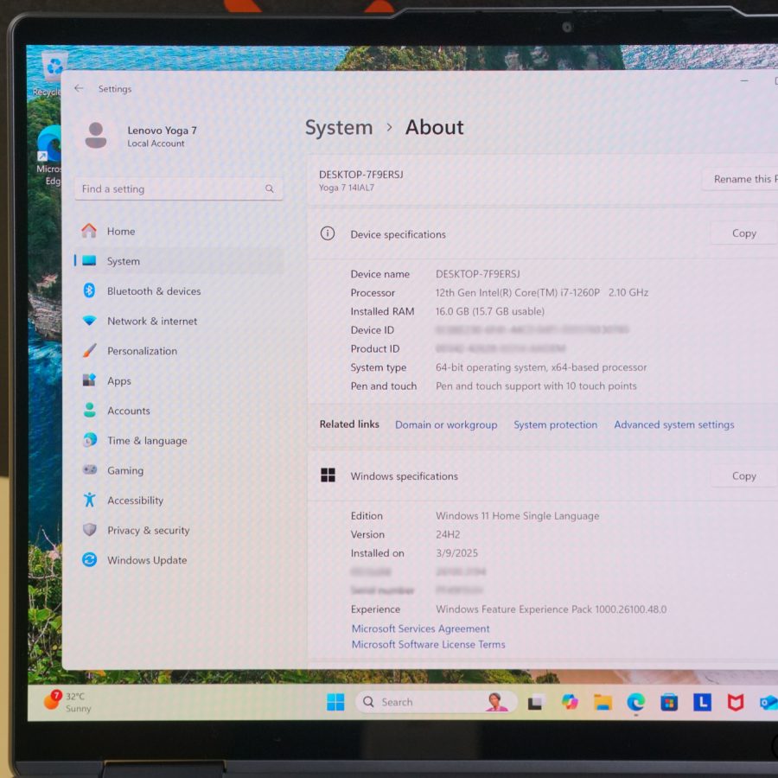Launch Copilot from the taskbar
The height and width of the screenshot is (778, 778).
pyautogui.click(x=569, y=702)
